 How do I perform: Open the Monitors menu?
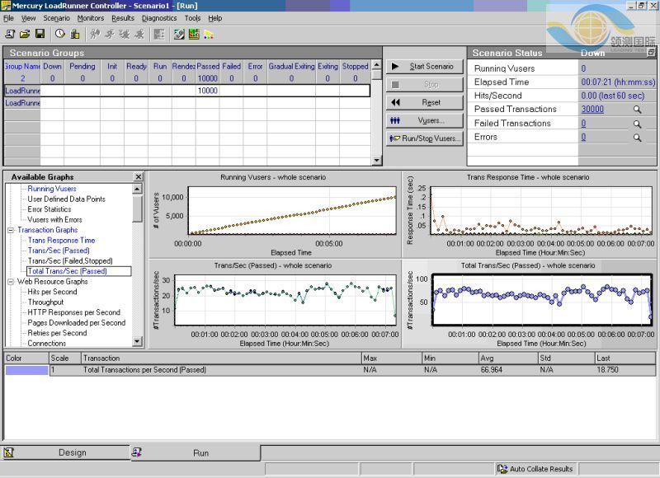click(x=91, y=17)
